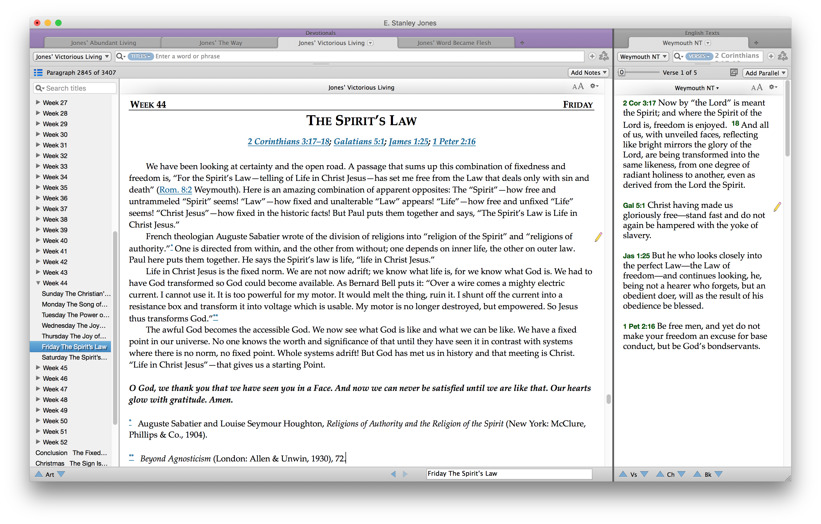Open tab menu arrow on Weymouth NT tab
Screen dimensions: 821x524
pyautogui.click(x=708, y=43)
